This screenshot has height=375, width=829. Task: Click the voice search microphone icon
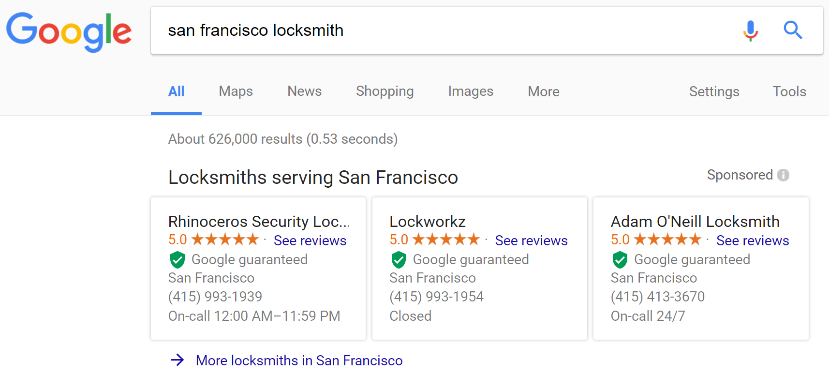point(750,30)
